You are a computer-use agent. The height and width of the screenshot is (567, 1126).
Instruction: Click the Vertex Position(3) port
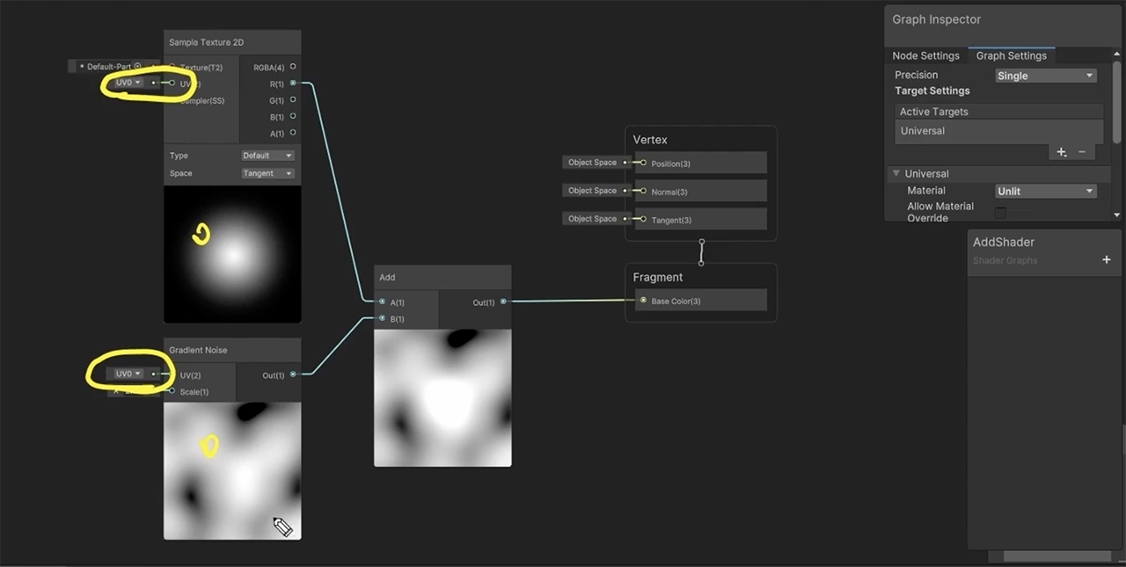coord(643,163)
